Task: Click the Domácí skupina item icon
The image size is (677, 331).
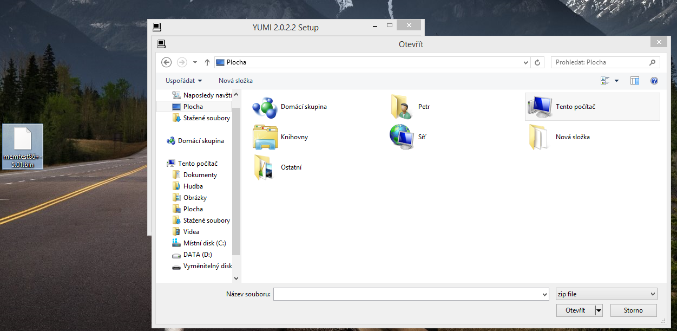Action: pyautogui.click(x=264, y=107)
